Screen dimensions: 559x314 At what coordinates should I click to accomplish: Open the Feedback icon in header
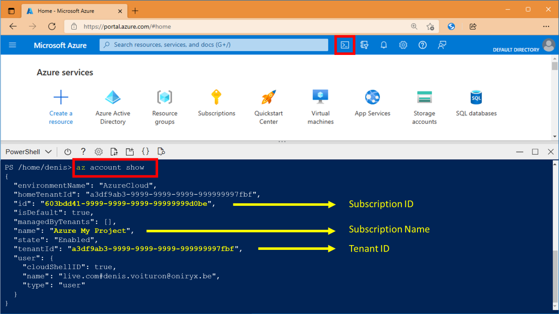[442, 45]
